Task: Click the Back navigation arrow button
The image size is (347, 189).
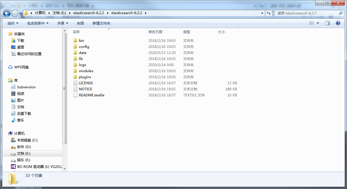Action: (7, 13)
